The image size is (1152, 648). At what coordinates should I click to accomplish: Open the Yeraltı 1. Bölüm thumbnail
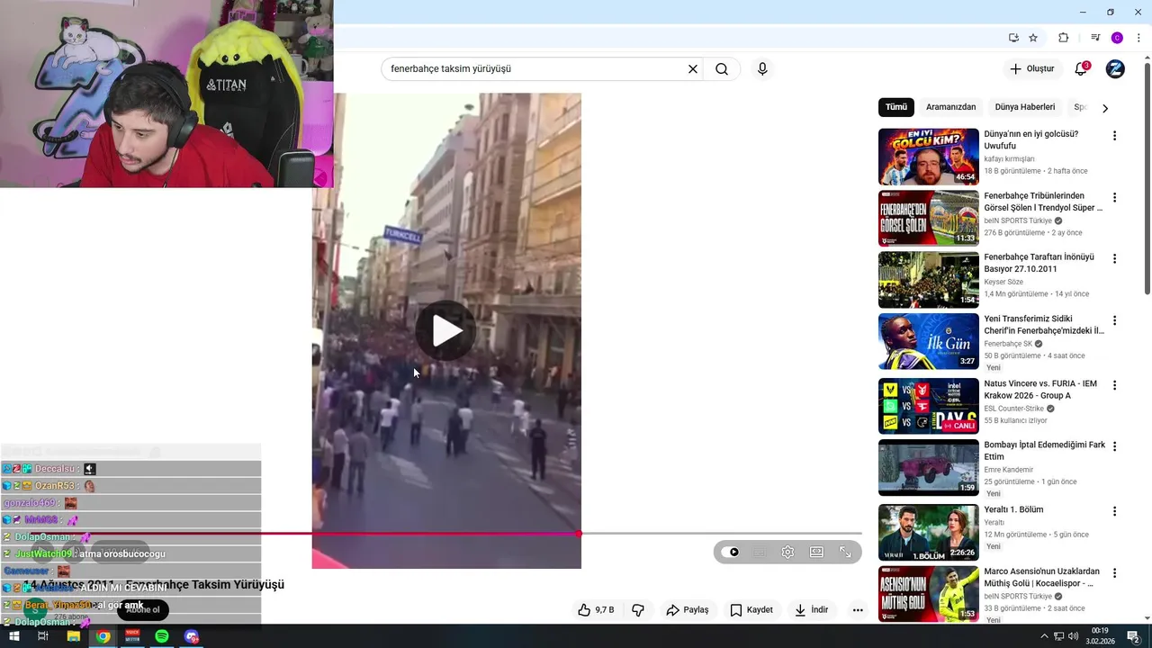click(929, 532)
